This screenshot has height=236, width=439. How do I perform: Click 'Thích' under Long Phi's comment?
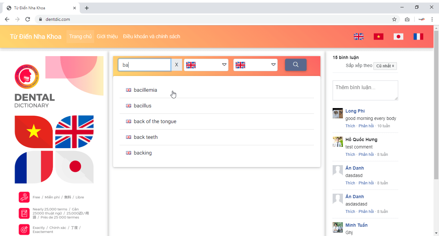click(x=350, y=126)
